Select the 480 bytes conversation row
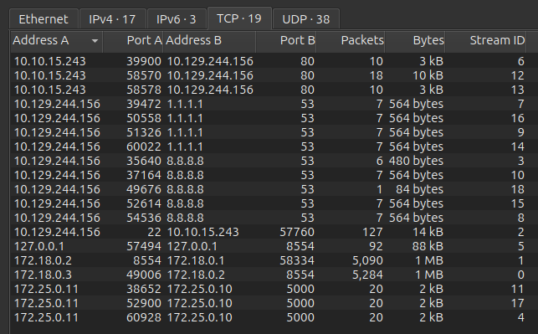Viewport: 538px width, 334px height. (269, 161)
